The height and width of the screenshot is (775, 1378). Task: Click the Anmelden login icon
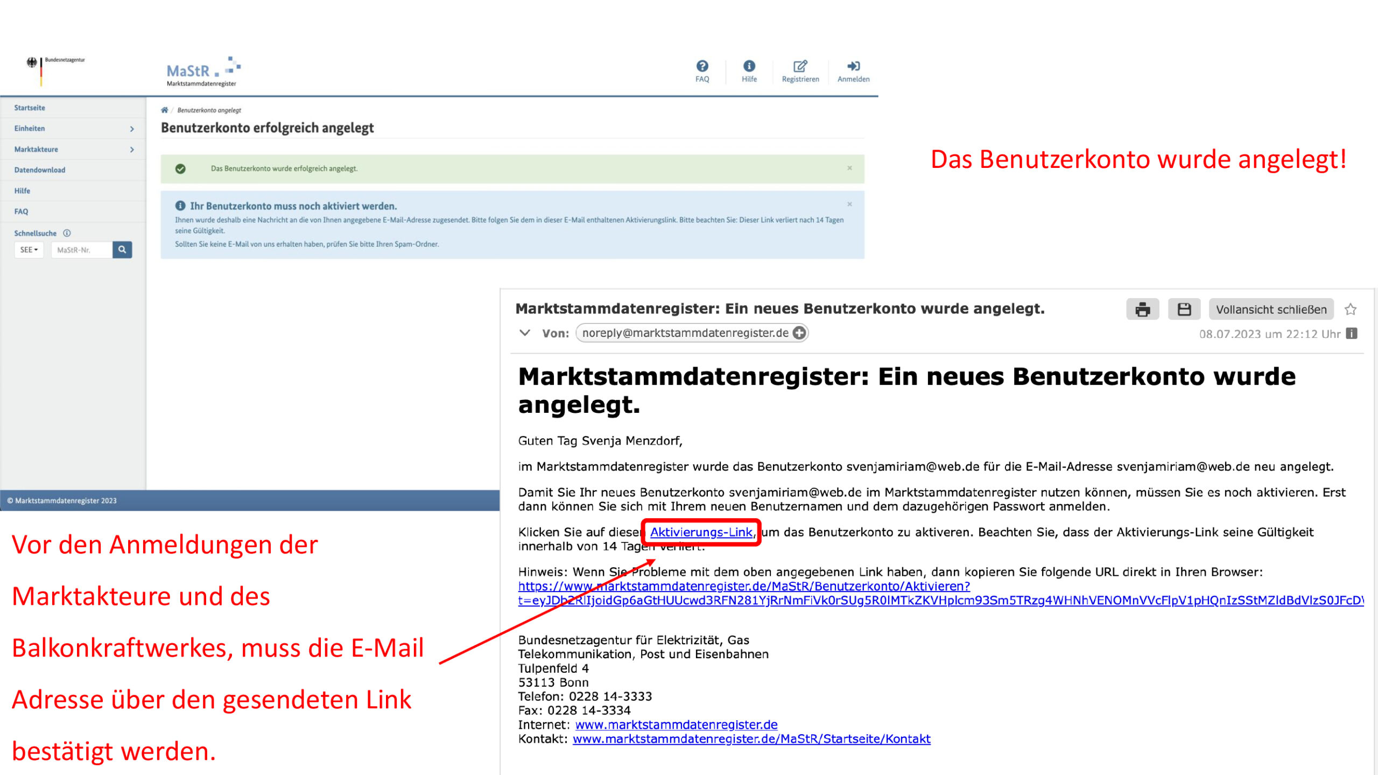[853, 66]
